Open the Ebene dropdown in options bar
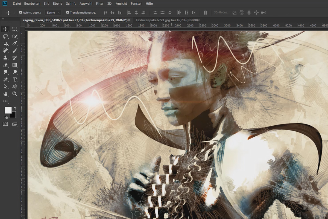The image size is (328, 219). pos(53,13)
